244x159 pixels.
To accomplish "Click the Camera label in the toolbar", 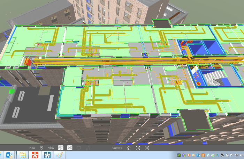I will [117, 148].
